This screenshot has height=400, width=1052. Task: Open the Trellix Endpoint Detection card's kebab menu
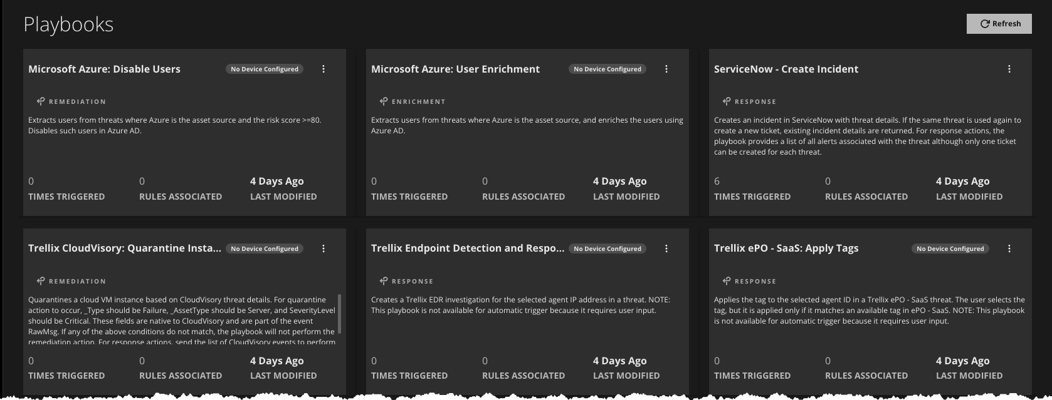[x=666, y=249]
